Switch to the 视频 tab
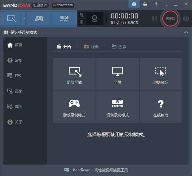 coord(91,47)
